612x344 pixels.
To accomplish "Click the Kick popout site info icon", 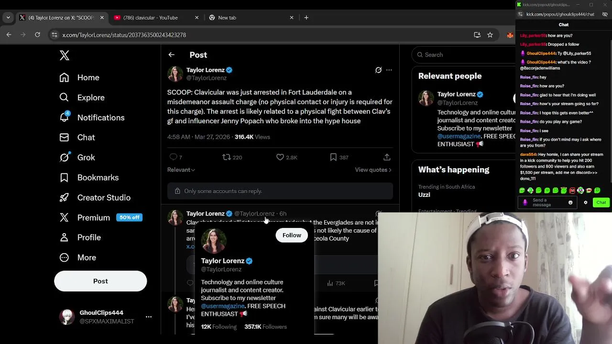I will point(520,14).
